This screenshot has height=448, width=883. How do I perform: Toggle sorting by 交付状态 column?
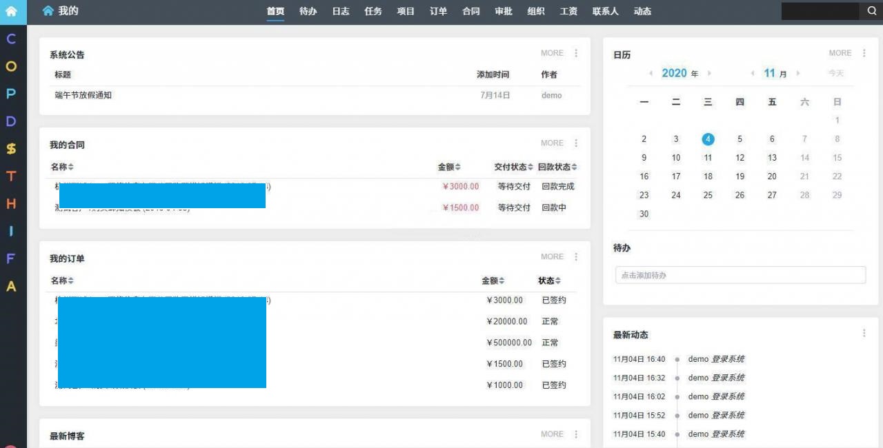514,167
